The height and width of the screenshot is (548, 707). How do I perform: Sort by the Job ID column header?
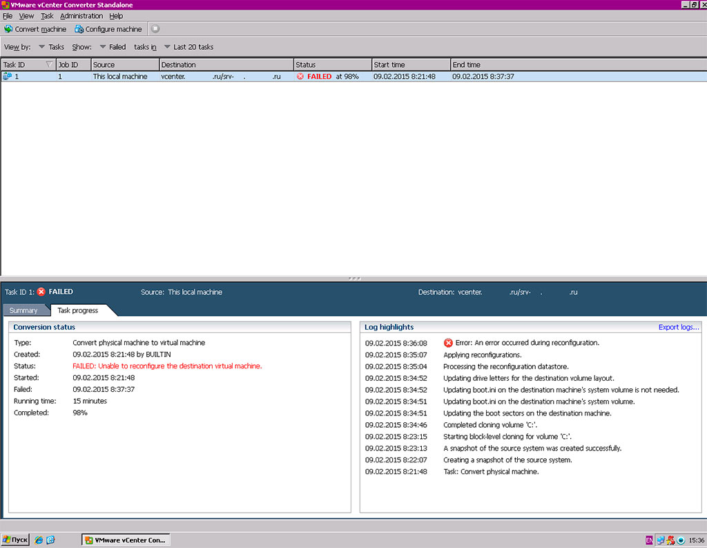pyautogui.click(x=73, y=64)
